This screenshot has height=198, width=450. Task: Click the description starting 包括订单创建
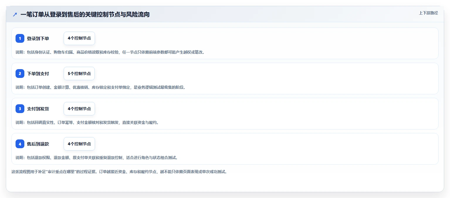click(x=101, y=87)
